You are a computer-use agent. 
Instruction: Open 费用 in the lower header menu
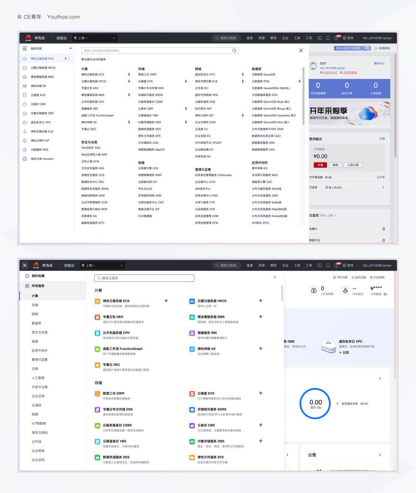(x=273, y=265)
